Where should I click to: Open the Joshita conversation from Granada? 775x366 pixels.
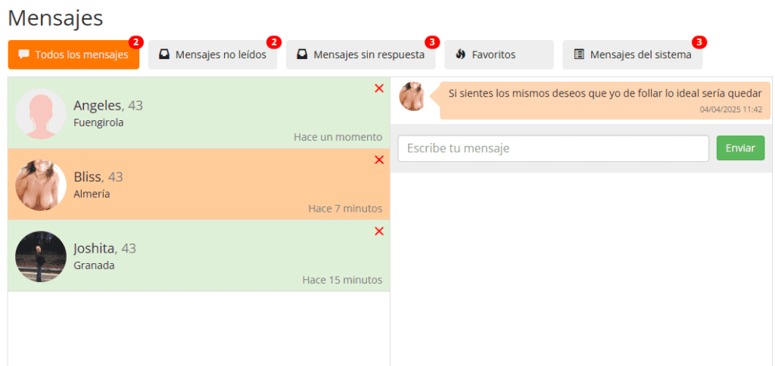coord(198,256)
